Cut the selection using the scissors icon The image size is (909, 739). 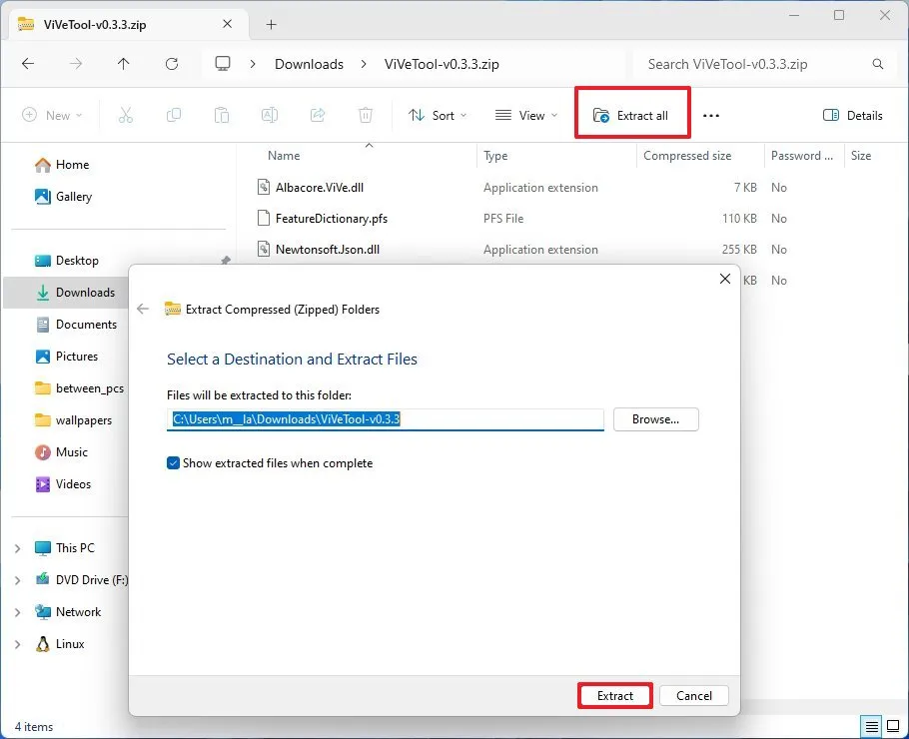[126, 115]
